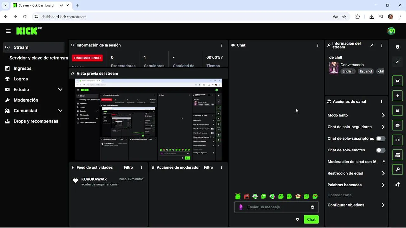Expand Restricción de edad option
The width and height of the screenshot is (406, 228).
383,174
